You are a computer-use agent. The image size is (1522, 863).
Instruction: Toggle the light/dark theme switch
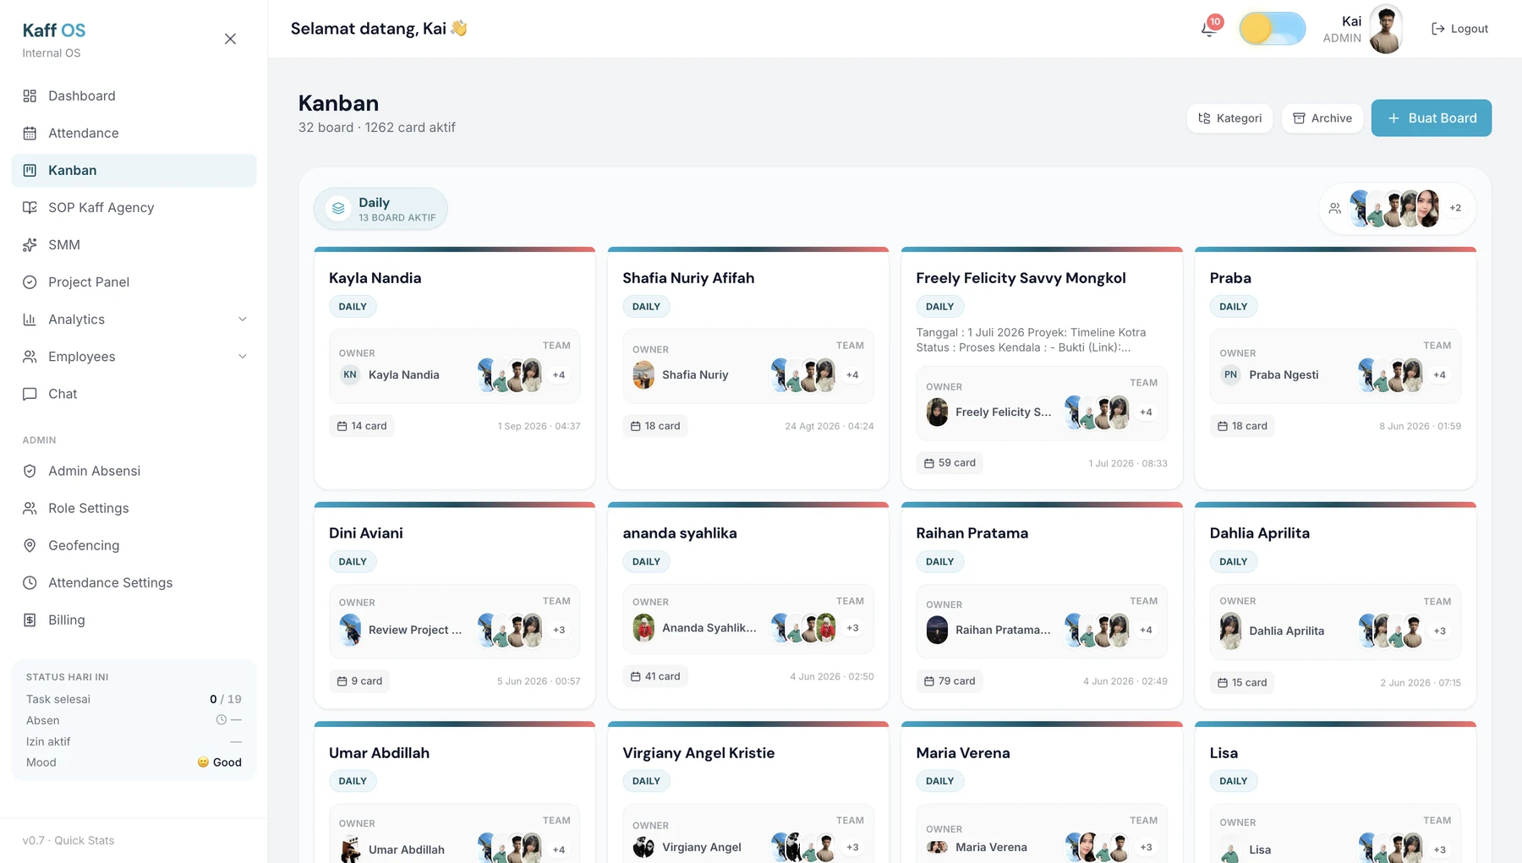click(x=1272, y=29)
